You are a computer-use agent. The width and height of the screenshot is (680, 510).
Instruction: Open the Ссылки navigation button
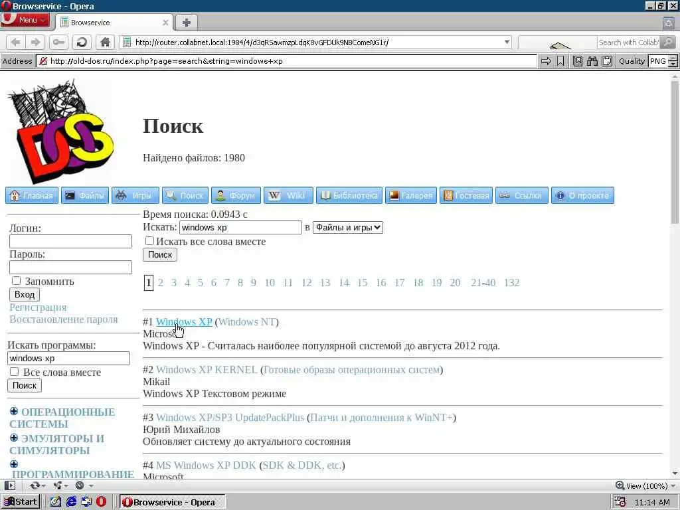[x=522, y=196]
